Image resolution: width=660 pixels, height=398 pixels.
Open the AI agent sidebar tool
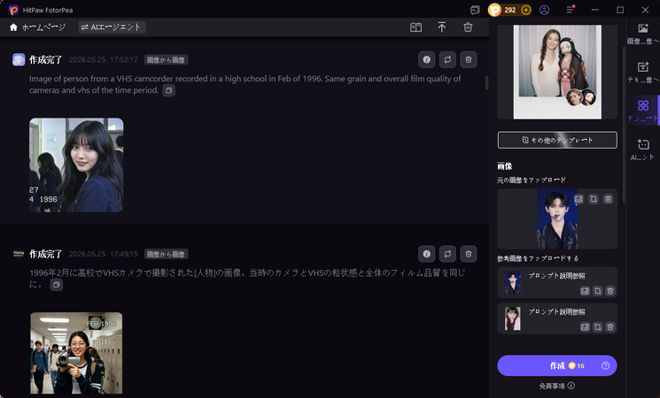[643, 149]
